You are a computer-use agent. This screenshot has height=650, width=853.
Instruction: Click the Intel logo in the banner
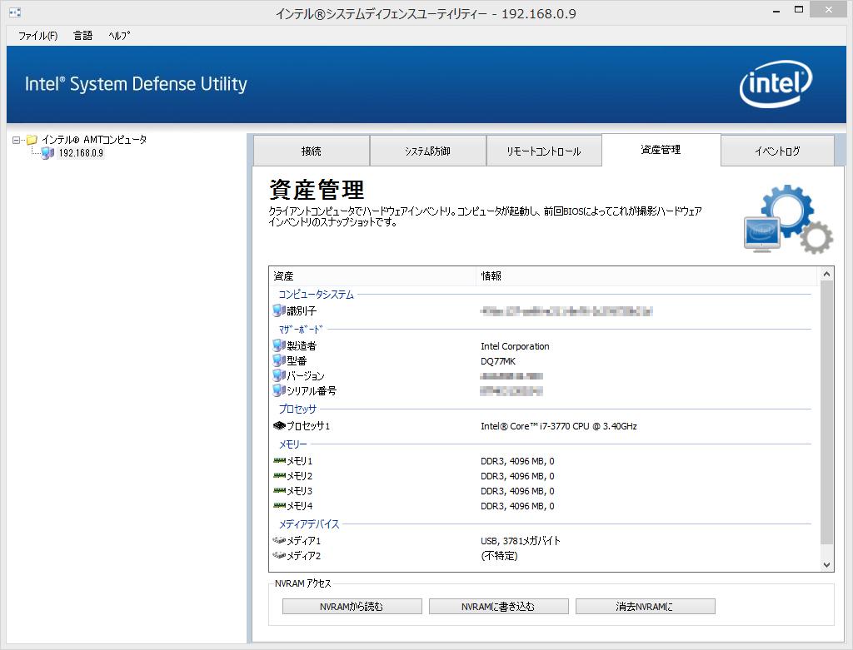[776, 83]
